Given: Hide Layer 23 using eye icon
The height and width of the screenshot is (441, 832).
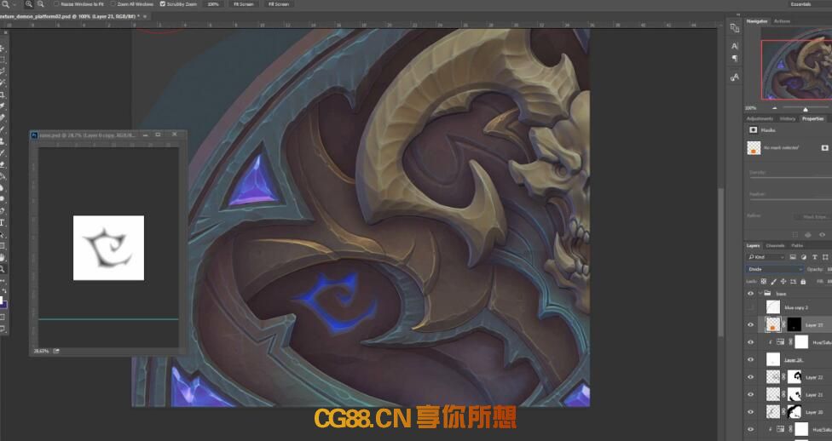Looking at the screenshot, I should [750, 325].
